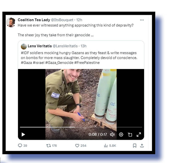Click the @ItsBouquet handle
Screen dimensions: 174x163
[63, 20]
